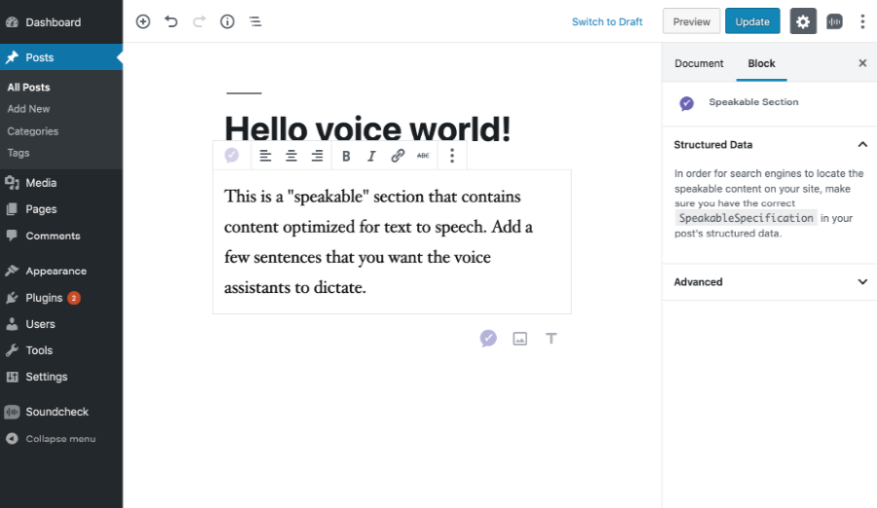Align text to center

point(291,156)
